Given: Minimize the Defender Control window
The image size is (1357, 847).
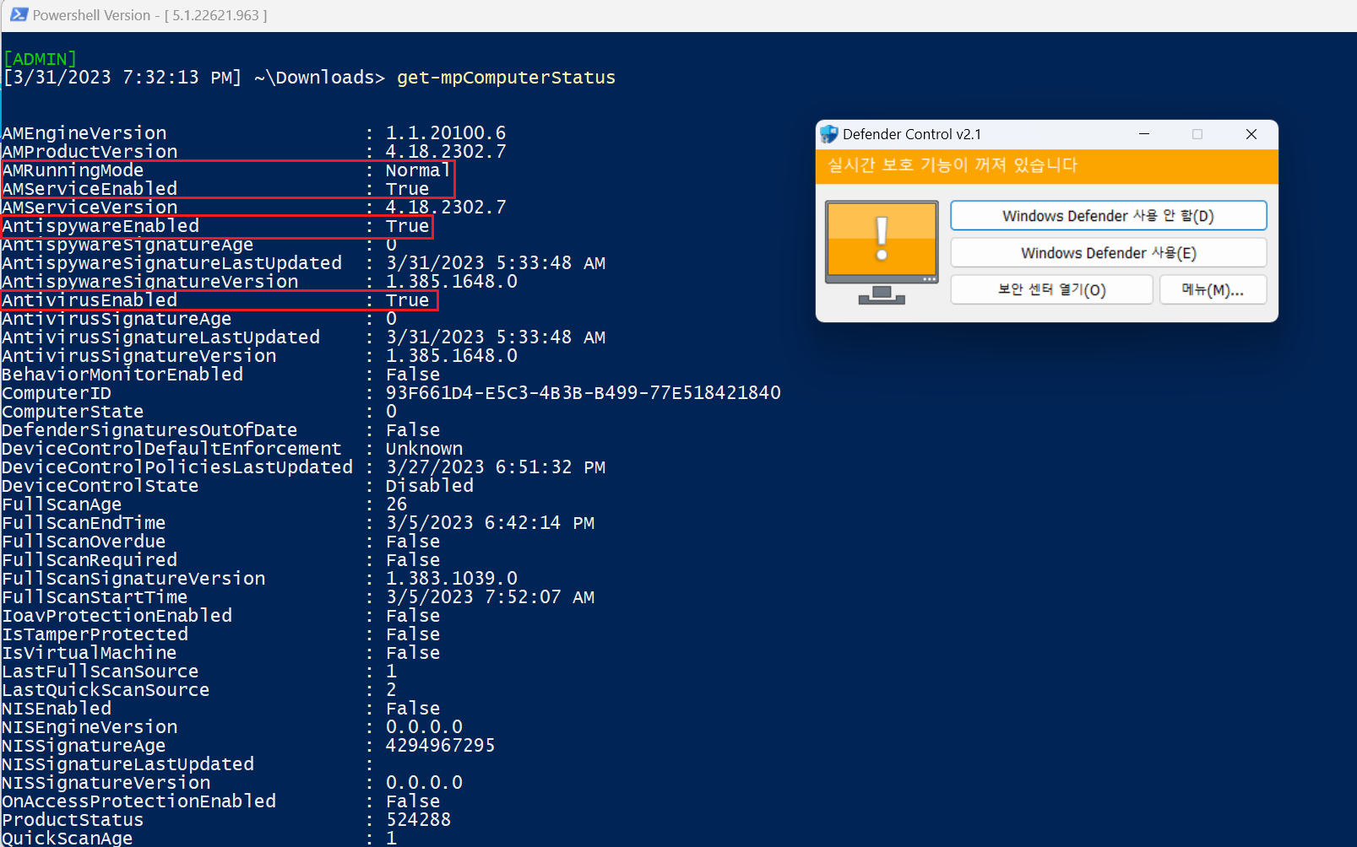Looking at the screenshot, I should (1144, 134).
